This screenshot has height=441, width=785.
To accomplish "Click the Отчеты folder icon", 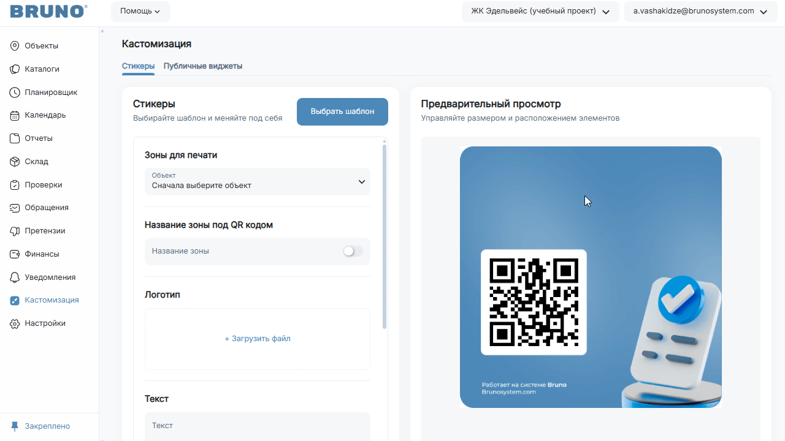I will click(x=15, y=138).
